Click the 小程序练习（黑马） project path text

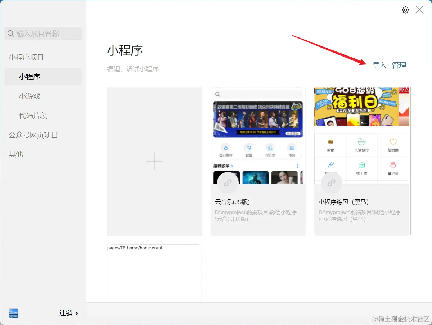360,216
